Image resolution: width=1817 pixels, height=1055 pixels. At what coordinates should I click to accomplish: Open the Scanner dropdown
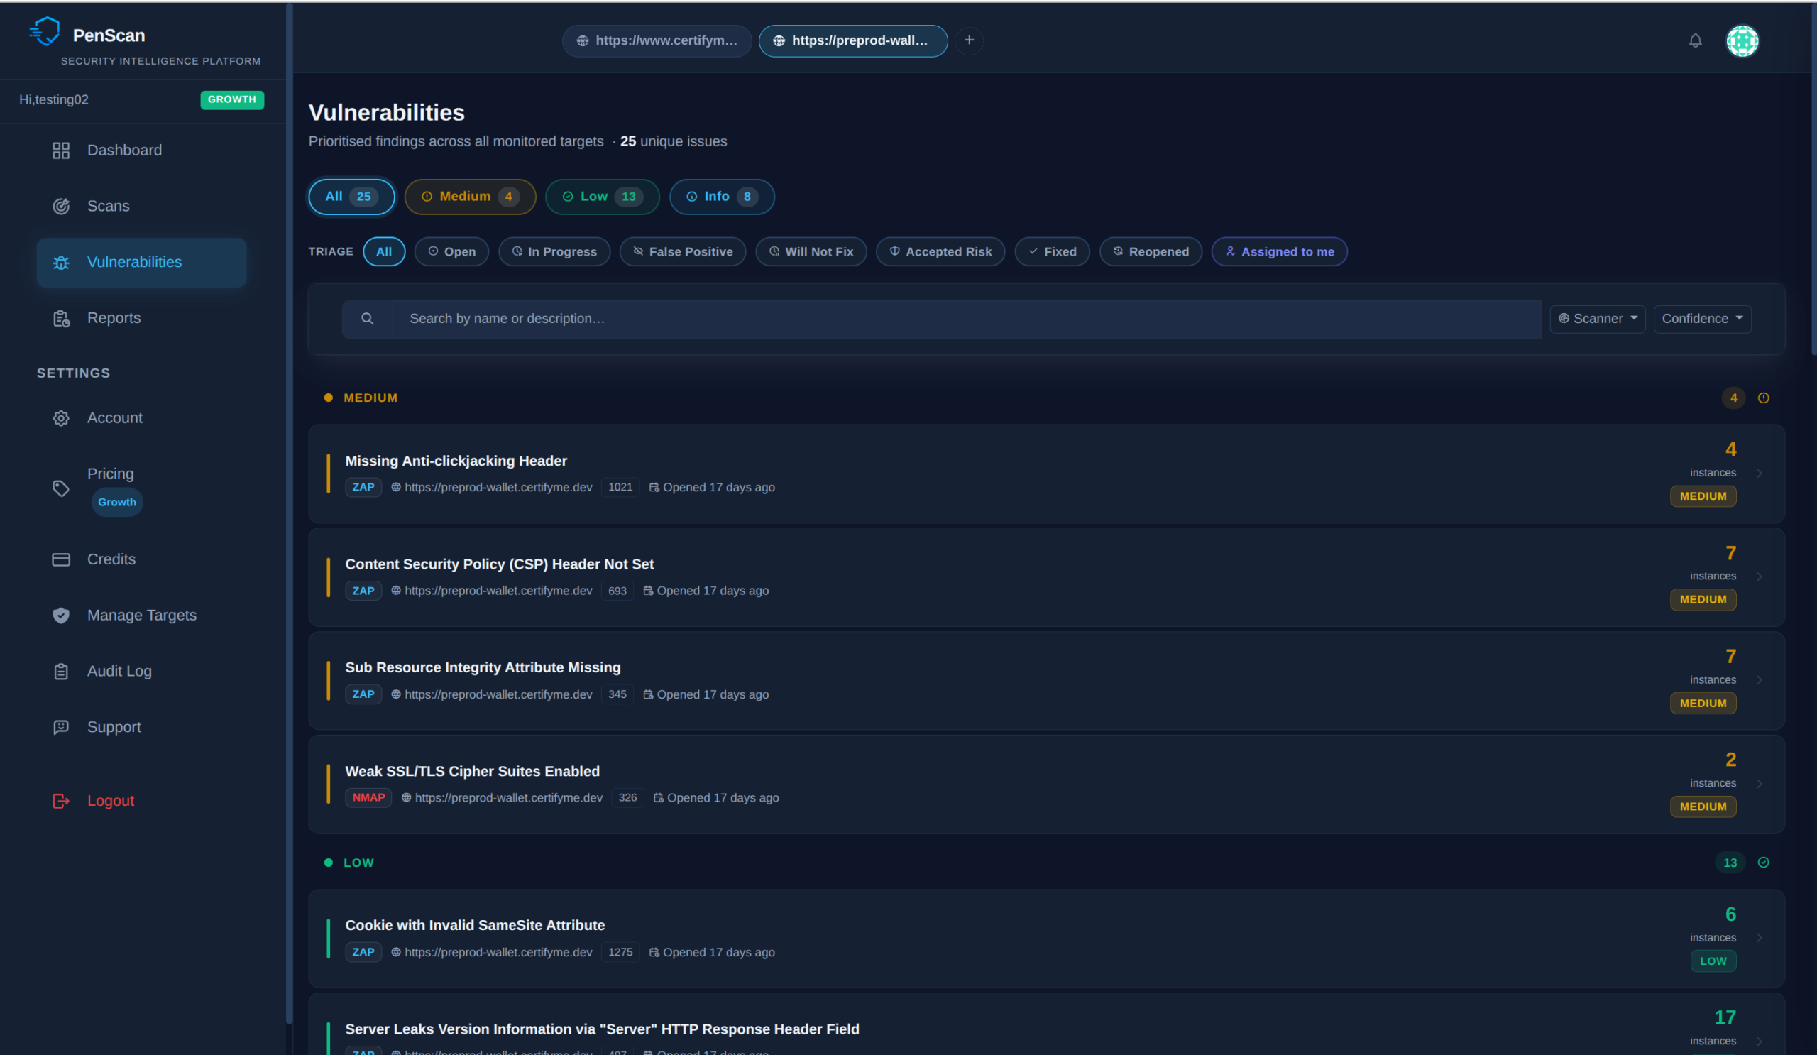1598,319
